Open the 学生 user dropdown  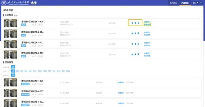click(196, 3)
